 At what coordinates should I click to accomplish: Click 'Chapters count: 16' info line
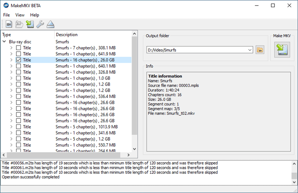[x=165, y=95]
